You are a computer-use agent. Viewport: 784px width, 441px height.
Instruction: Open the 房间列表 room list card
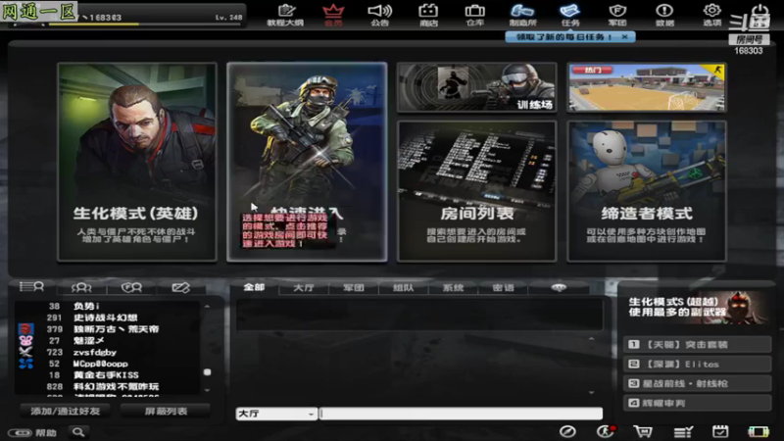tap(476, 191)
